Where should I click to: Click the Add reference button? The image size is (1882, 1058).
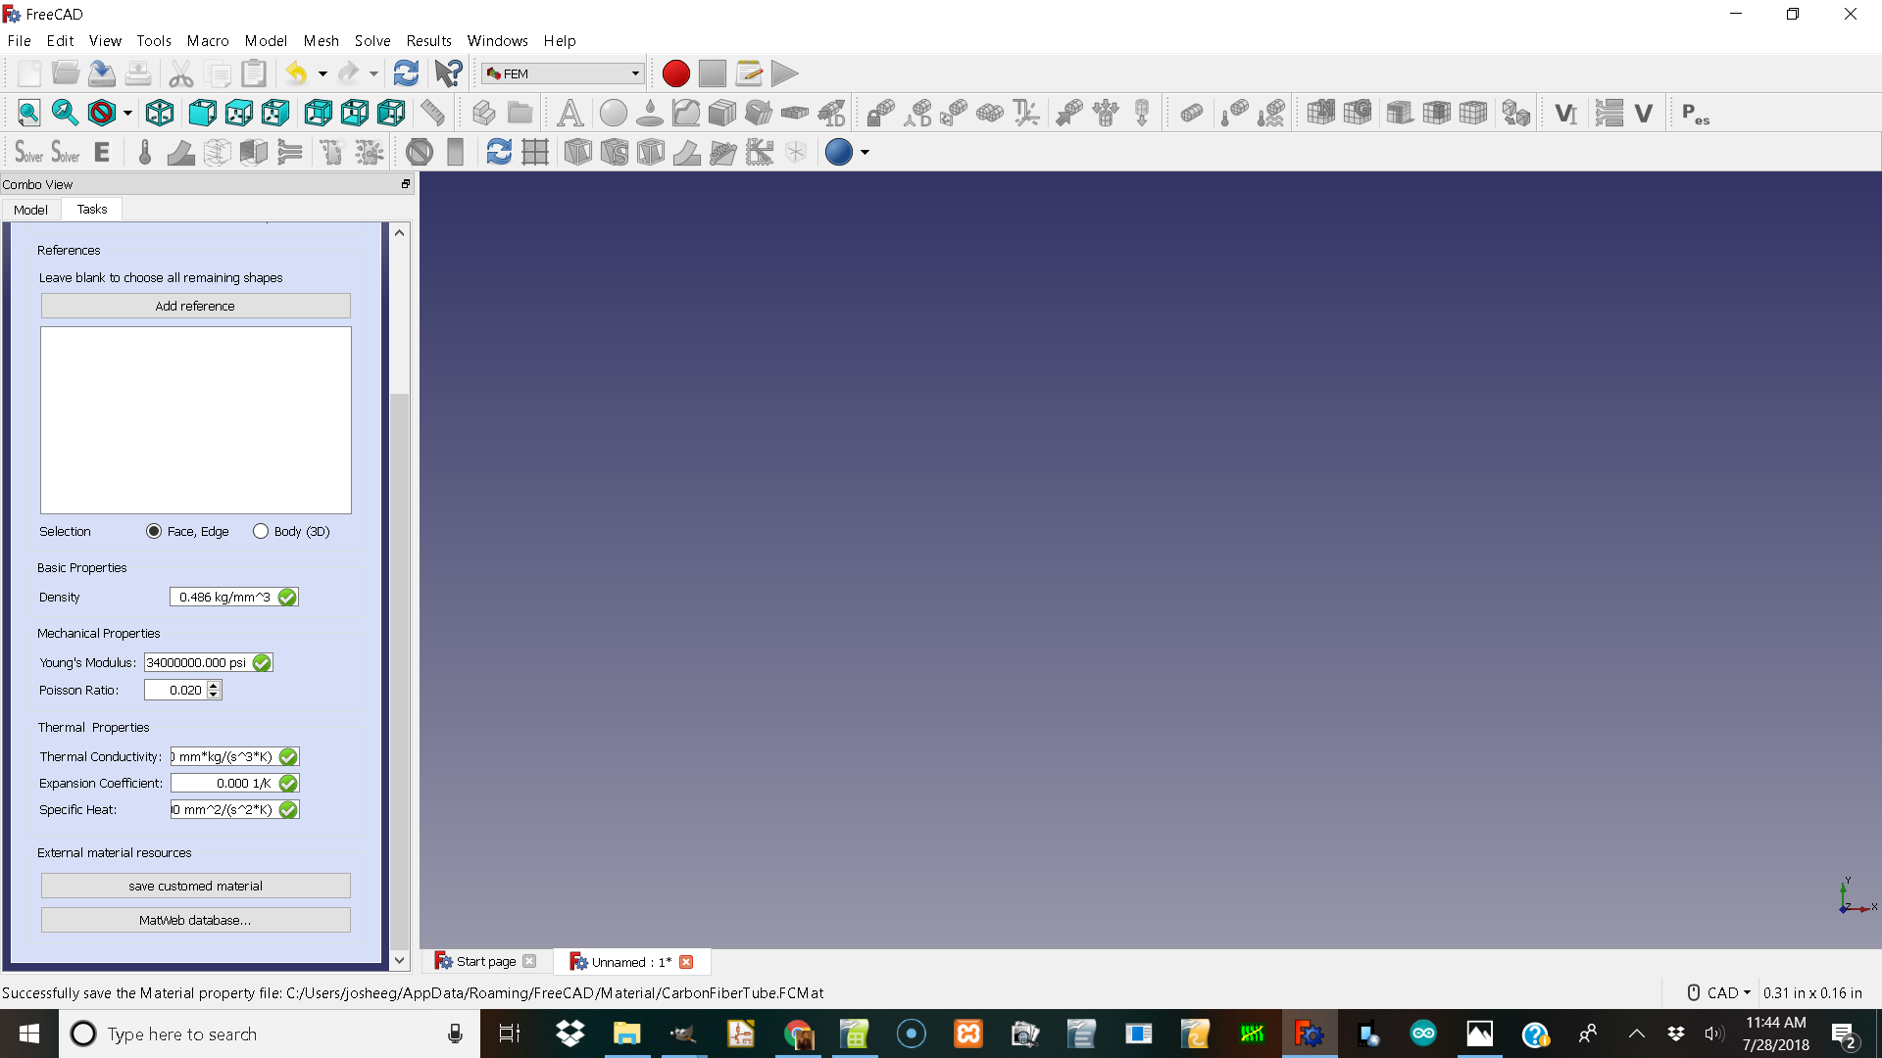[195, 306]
